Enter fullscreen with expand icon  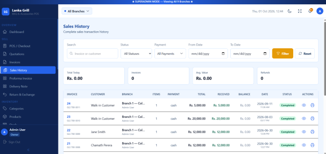click(x=299, y=11)
